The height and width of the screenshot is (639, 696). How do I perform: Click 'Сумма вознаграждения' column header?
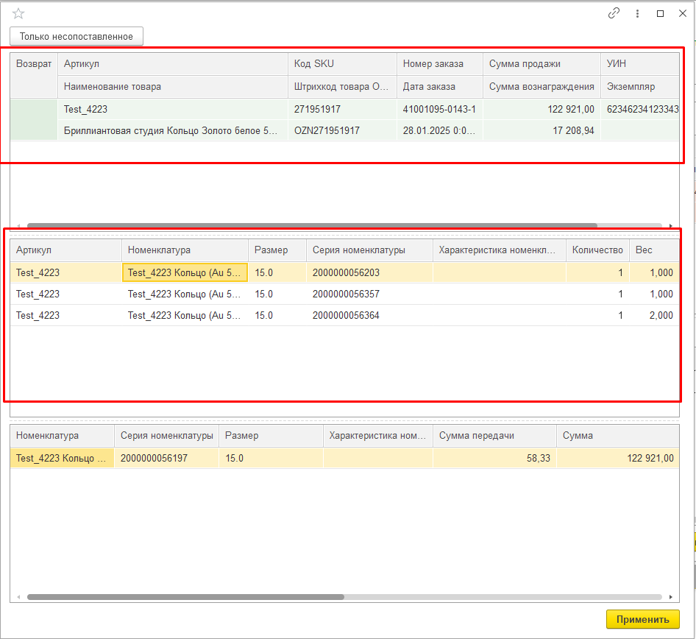(x=541, y=87)
